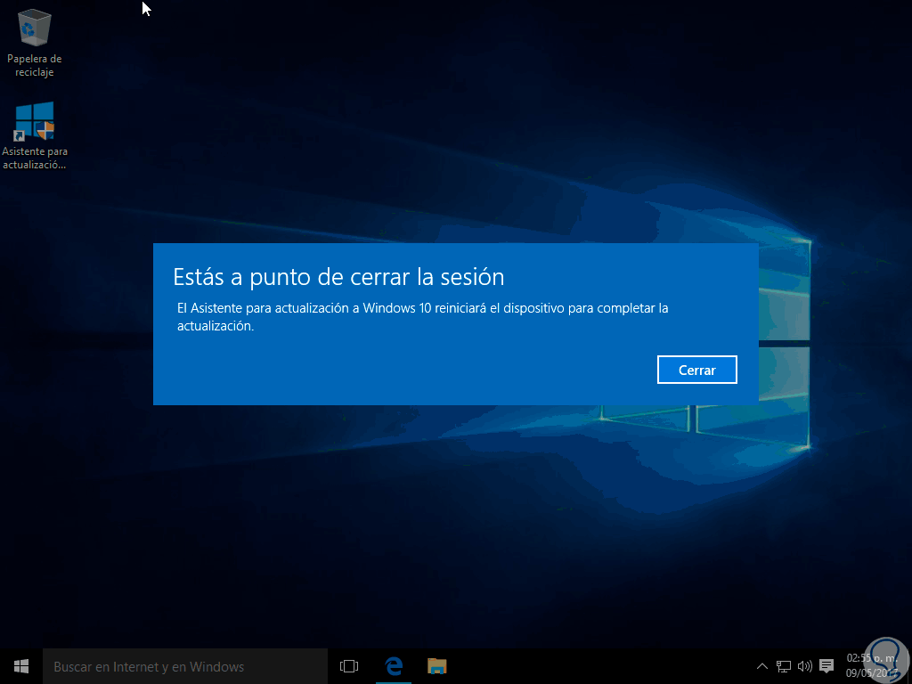The image size is (912, 684).
Task: Open the Papelera de reciclaje desktop icon
Action: (35, 44)
